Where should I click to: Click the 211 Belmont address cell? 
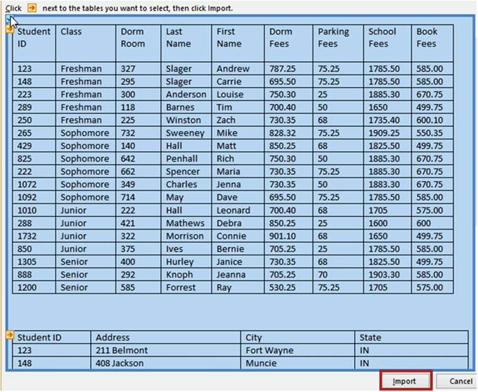pos(166,350)
